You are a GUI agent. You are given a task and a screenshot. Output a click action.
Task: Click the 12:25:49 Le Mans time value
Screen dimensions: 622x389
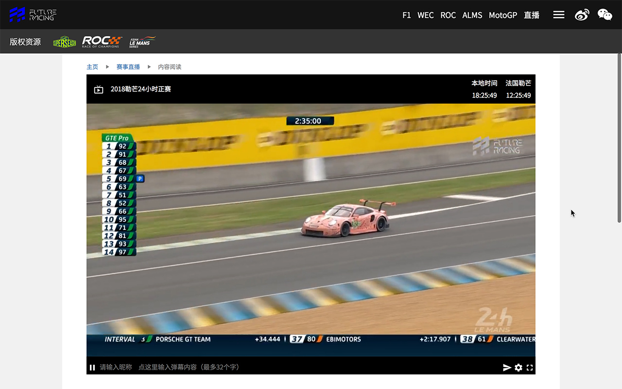click(x=518, y=95)
